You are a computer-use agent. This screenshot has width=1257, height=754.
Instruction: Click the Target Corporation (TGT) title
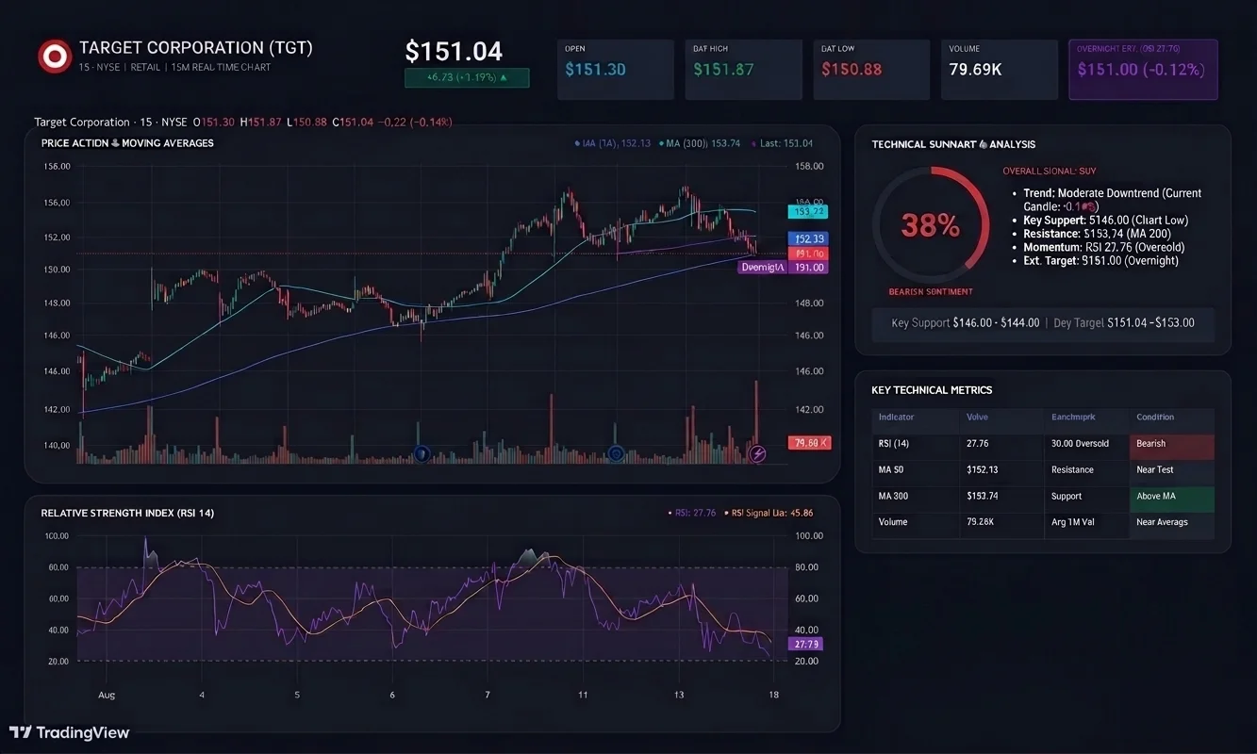pyautogui.click(x=196, y=47)
